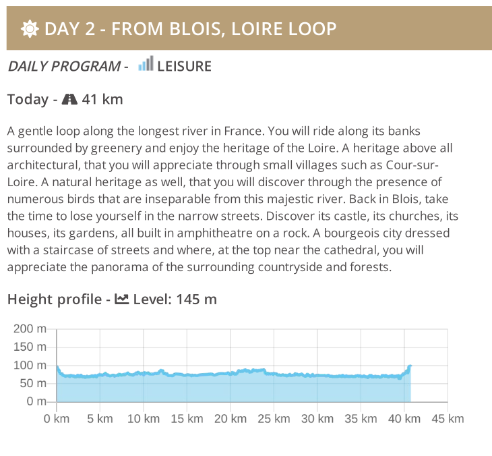Click the 200 m y-axis label
This screenshot has width=492, height=456.
(30, 329)
